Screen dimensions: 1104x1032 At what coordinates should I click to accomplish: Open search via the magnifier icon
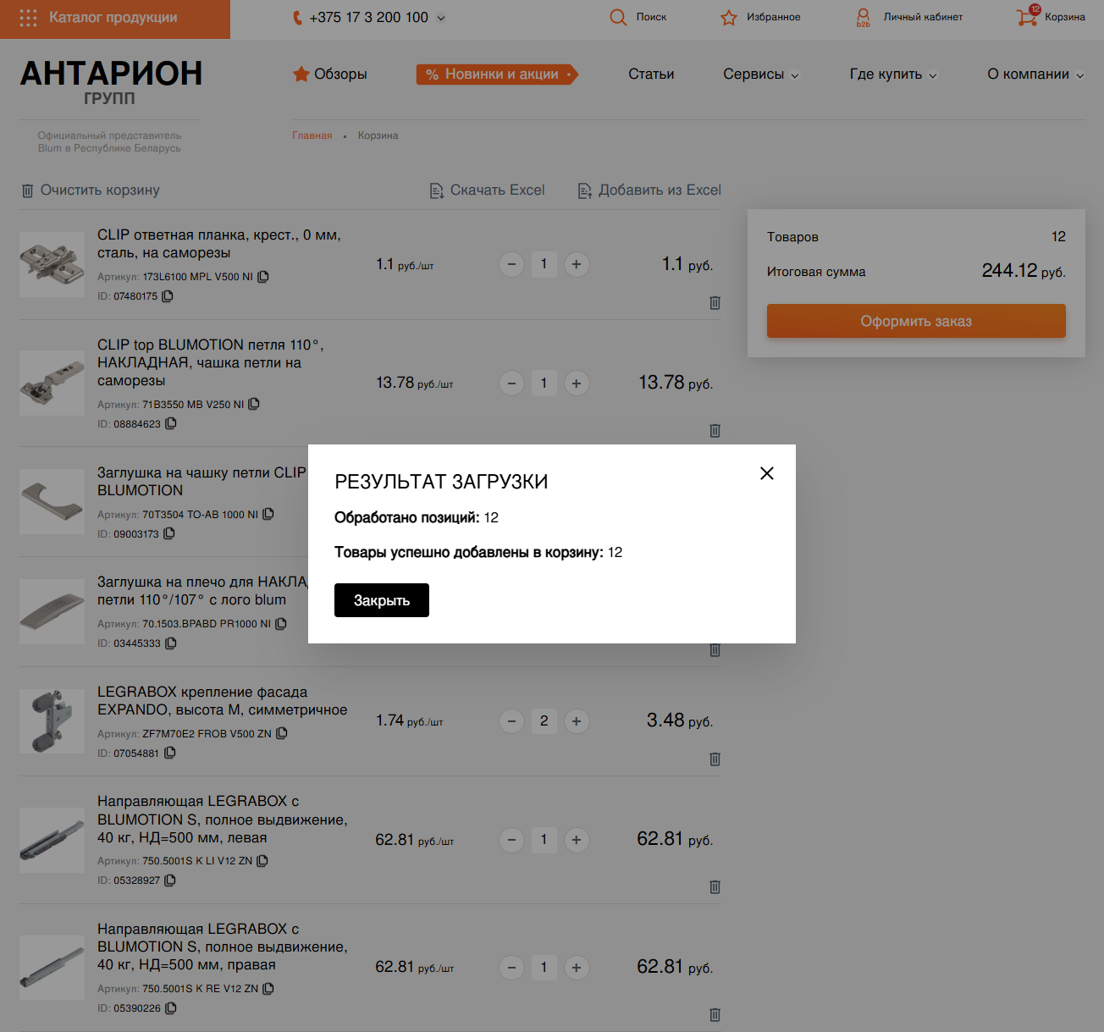click(x=618, y=17)
